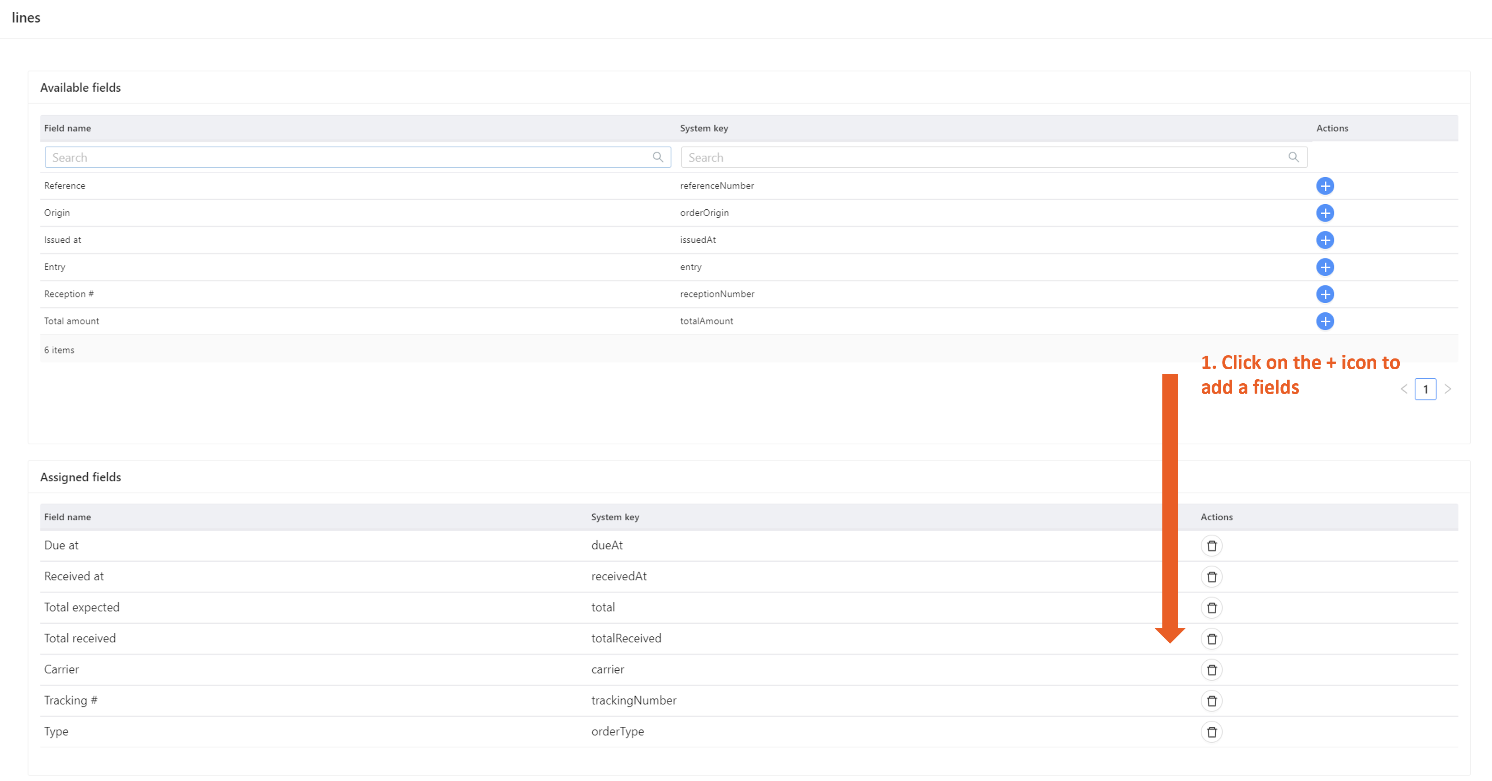Screen dimensions: 1492x781
Task: Remove Tracking # field with trash icon
Action: [1211, 701]
